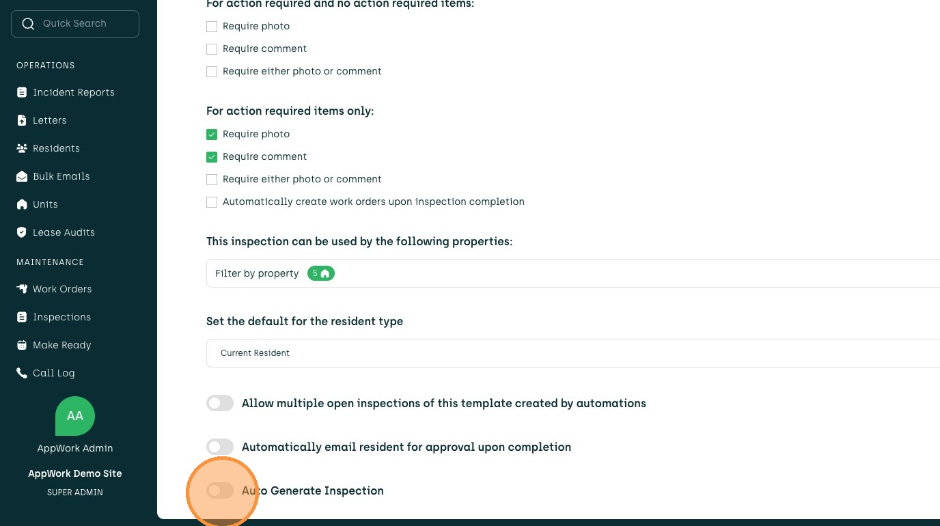Go to Make Ready in sidebar
This screenshot has width=940, height=526.
[61, 345]
